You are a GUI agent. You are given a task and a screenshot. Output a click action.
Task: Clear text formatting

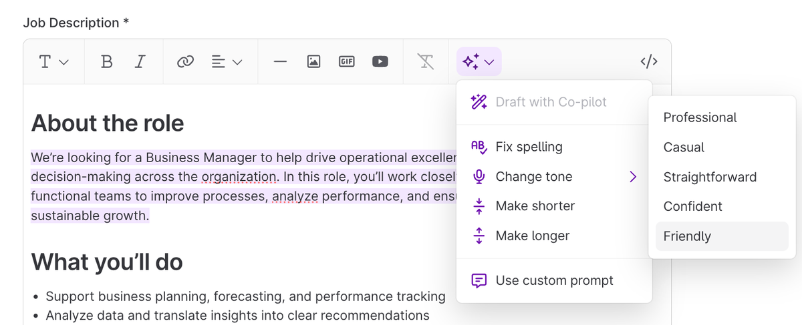(426, 61)
